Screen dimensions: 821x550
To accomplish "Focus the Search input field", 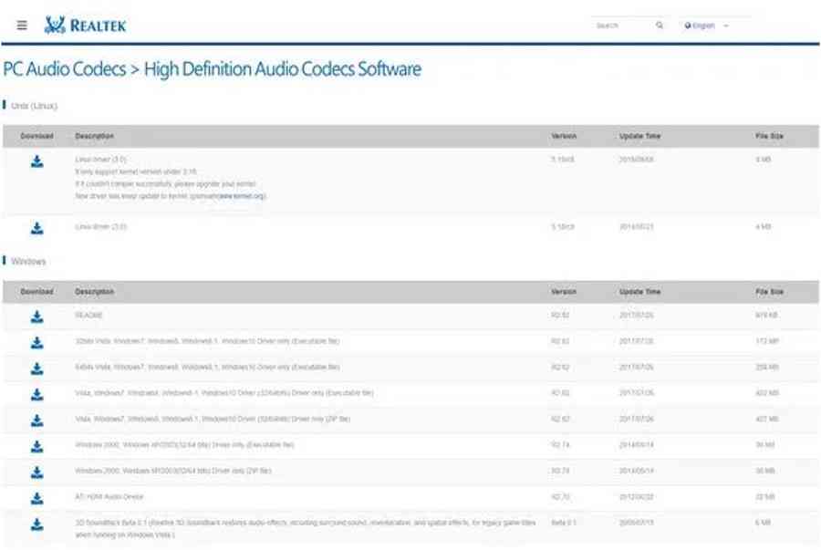I will 623,26.
